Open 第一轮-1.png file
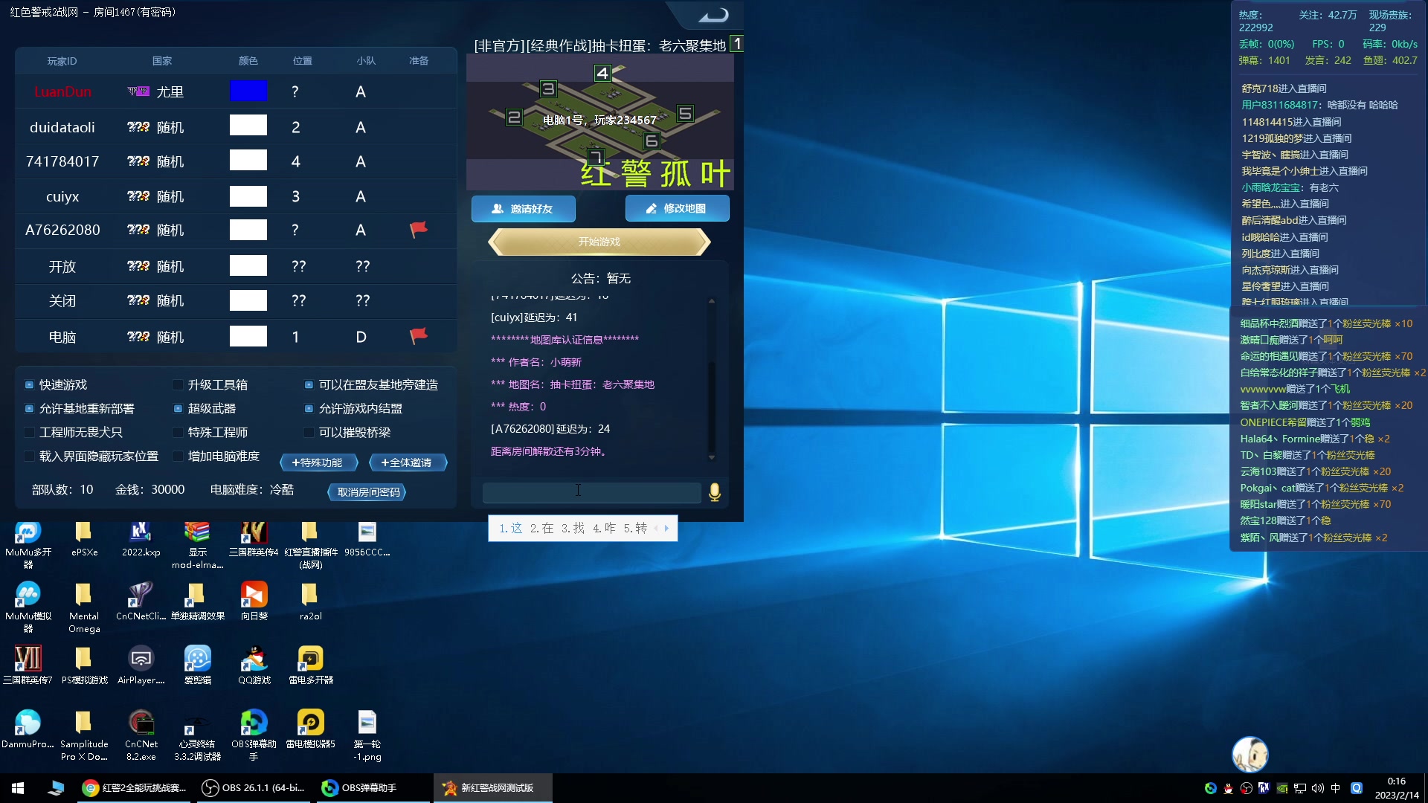1428x803 pixels. point(367,735)
